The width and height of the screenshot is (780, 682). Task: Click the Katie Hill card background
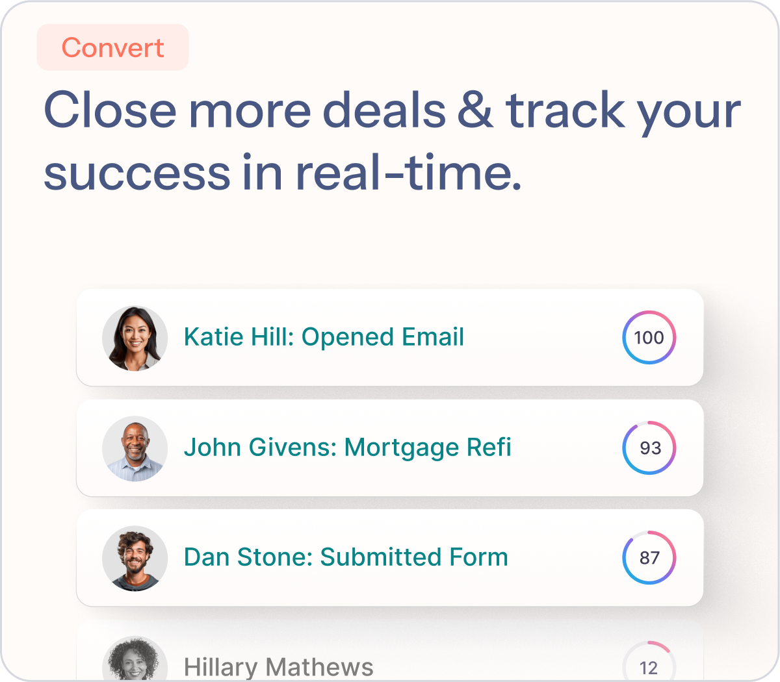(390, 338)
